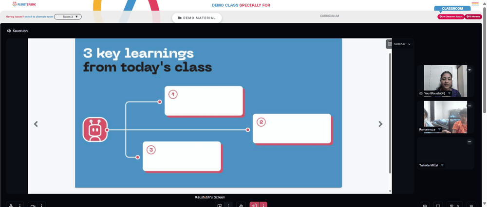Click 'switch to alternate room' link
Image resolution: width=487 pixels, height=207 pixels.
[39, 17]
